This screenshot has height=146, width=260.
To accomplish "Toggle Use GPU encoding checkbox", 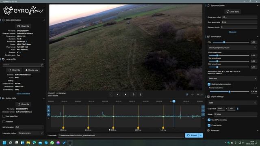I will click(209, 120).
